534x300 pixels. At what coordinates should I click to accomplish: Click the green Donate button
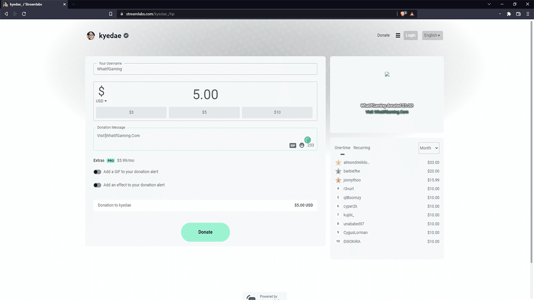tap(205, 232)
